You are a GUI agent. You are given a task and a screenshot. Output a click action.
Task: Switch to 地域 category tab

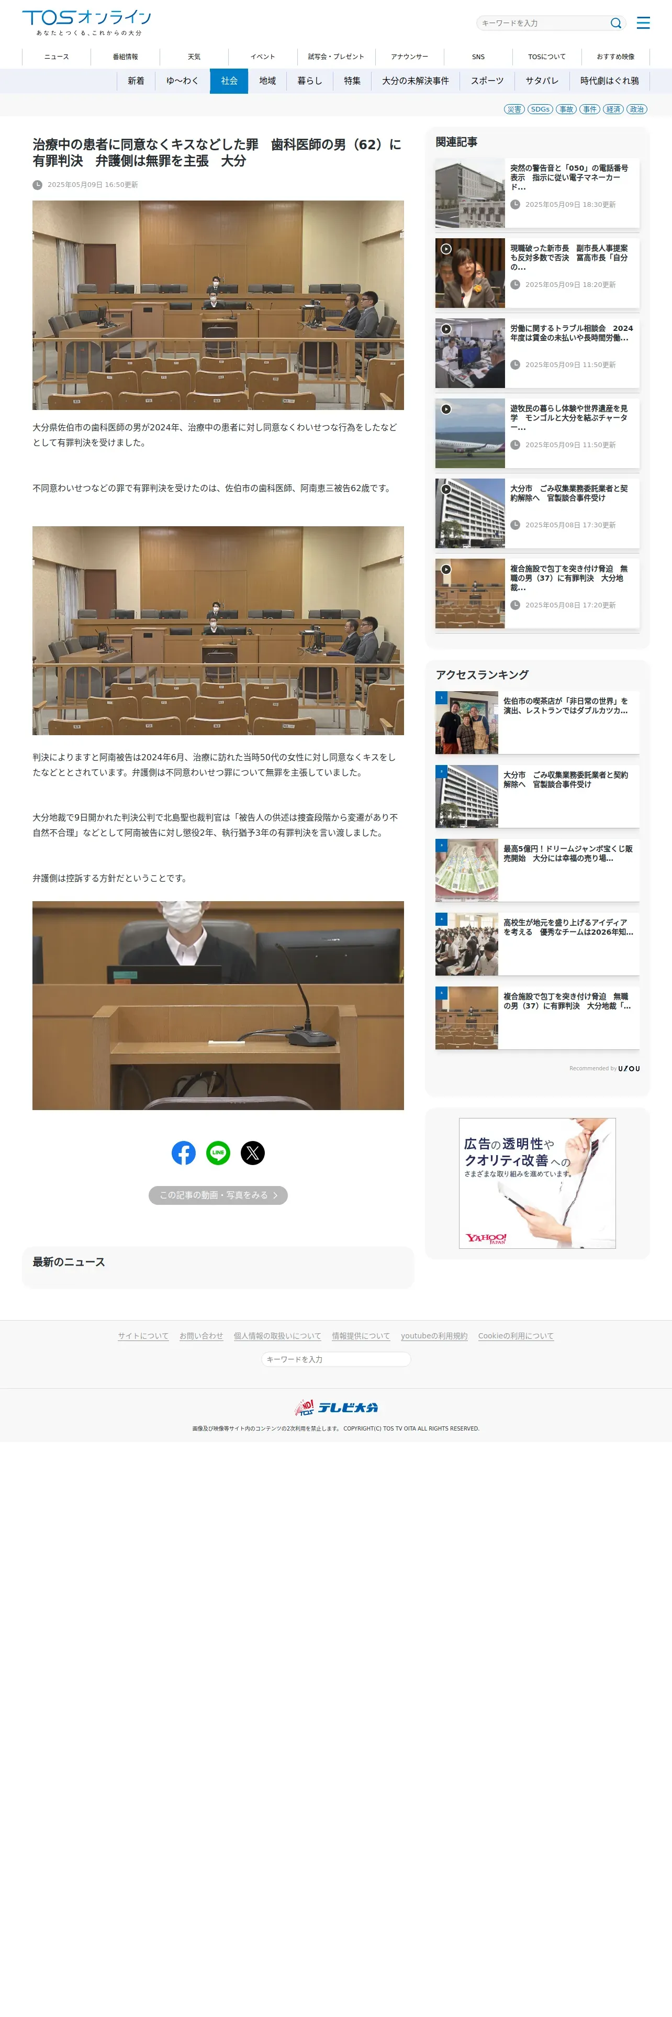coord(267,81)
